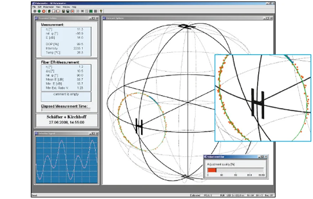Click the gray circle toolbar icon

click(34, 11)
